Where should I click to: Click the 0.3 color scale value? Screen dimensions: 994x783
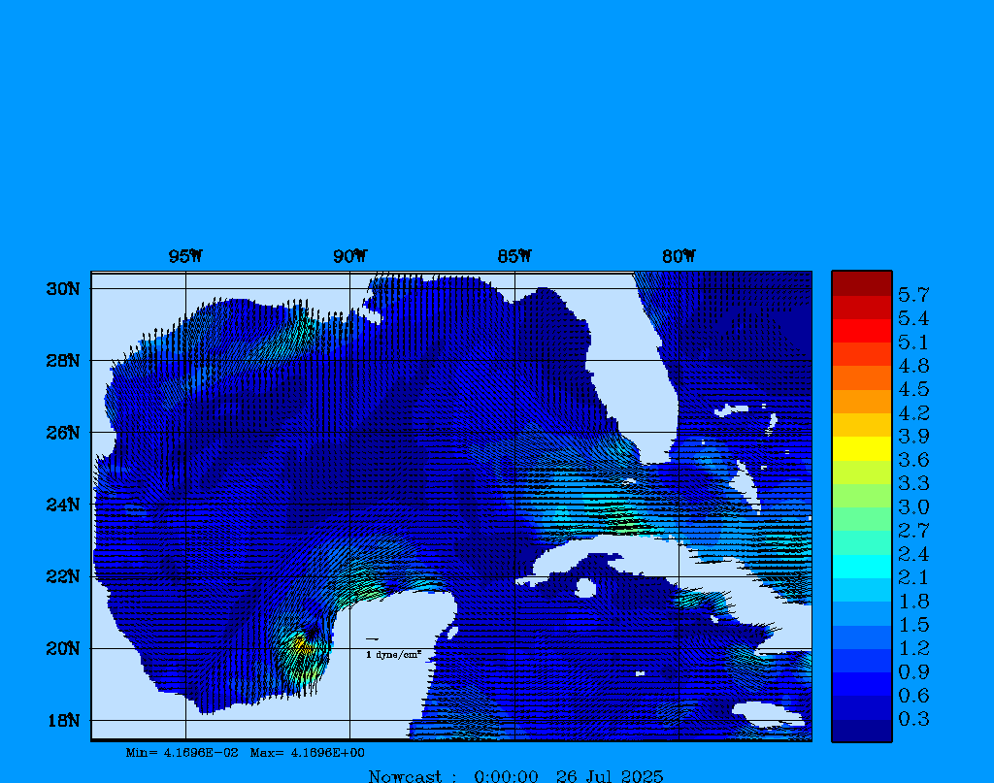coord(913,719)
